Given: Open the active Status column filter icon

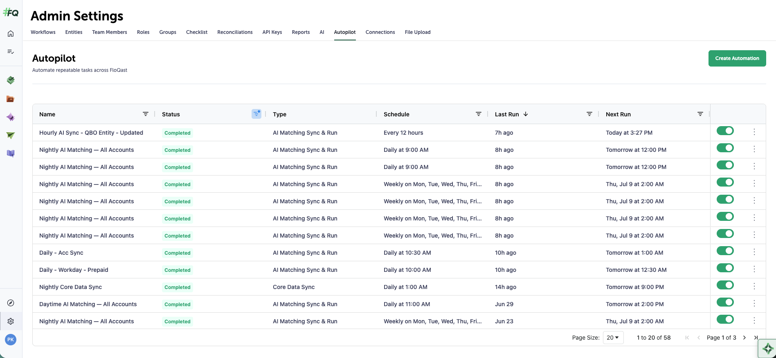Looking at the screenshot, I should [256, 114].
